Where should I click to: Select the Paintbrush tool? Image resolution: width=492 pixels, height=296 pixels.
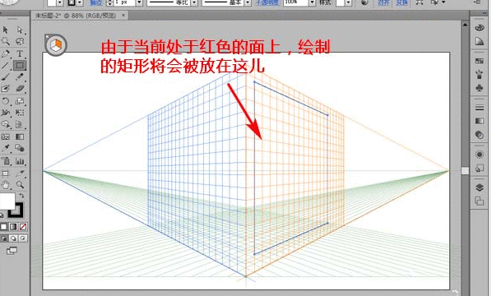click(5, 77)
